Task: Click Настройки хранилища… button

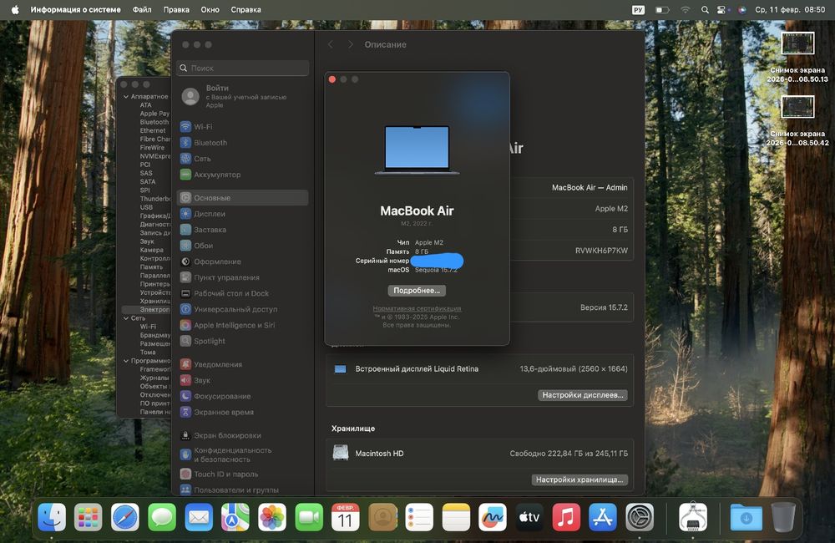Action: pyautogui.click(x=579, y=480)
